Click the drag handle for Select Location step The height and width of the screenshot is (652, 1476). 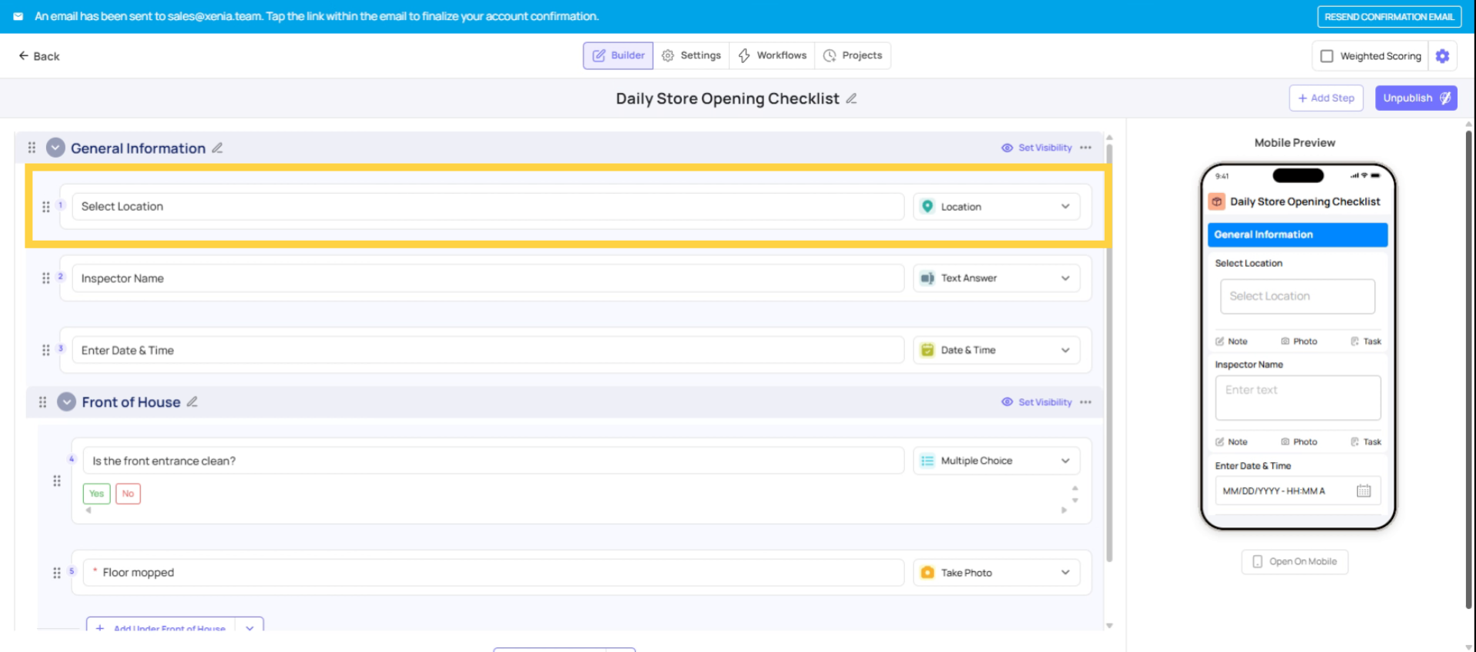coord(45,207)
